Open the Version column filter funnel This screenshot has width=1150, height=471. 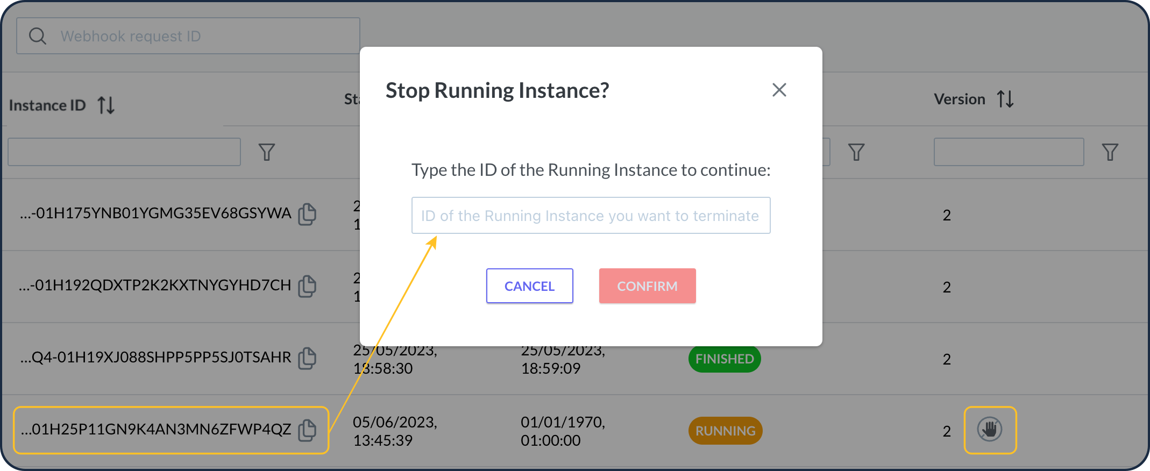tap(1110, 152)
